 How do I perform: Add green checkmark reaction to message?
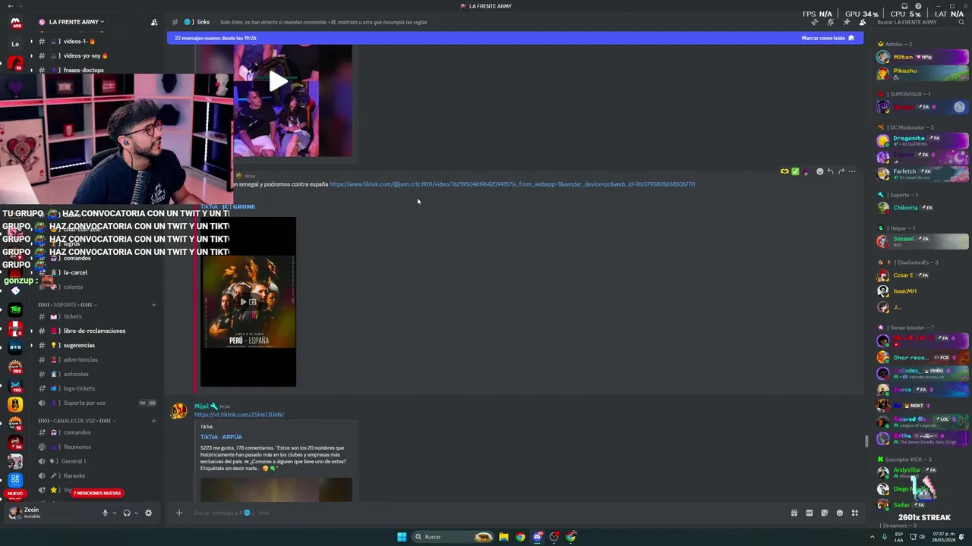[x=795, y=171]
